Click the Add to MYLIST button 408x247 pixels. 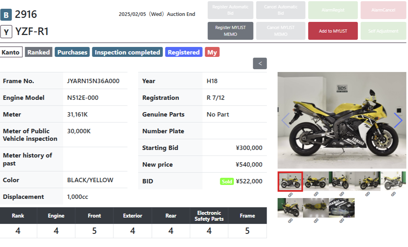333,31
